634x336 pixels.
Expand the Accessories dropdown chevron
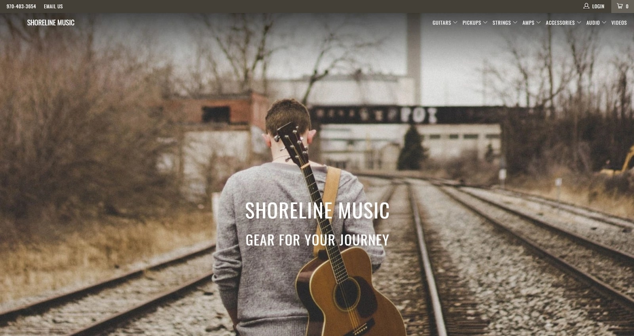click(x=579, y=23)
